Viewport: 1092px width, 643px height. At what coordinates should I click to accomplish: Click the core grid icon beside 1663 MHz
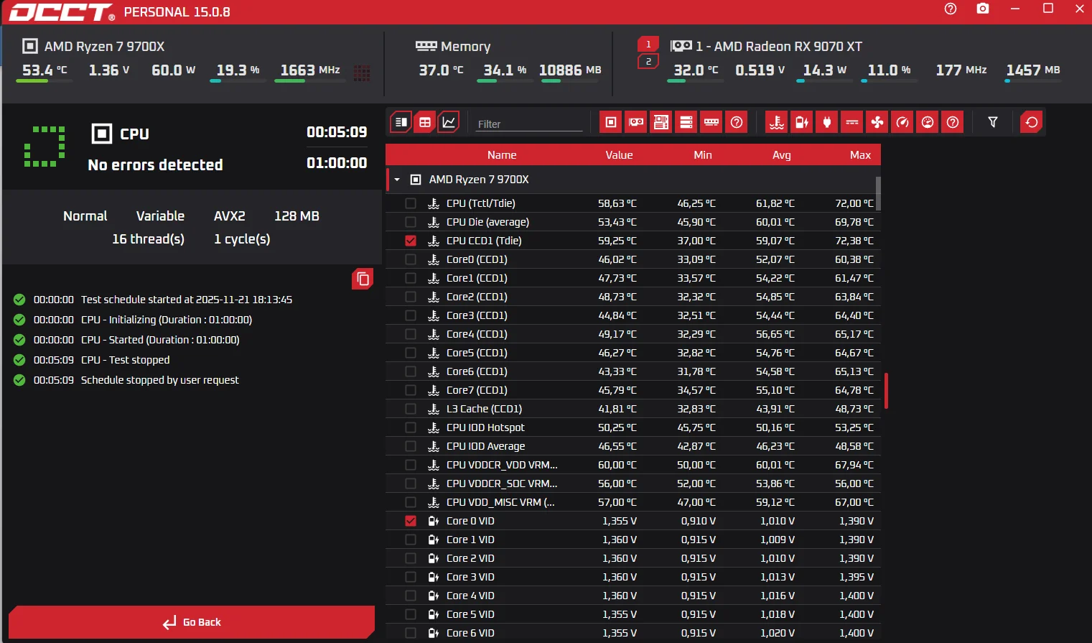click(x=362, y=73)
